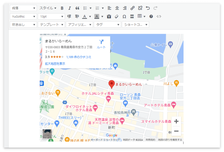The height and width of the screenshot is (152, 224).
Task: Select the おさない restaurant marker
Action: coord(58,93)
